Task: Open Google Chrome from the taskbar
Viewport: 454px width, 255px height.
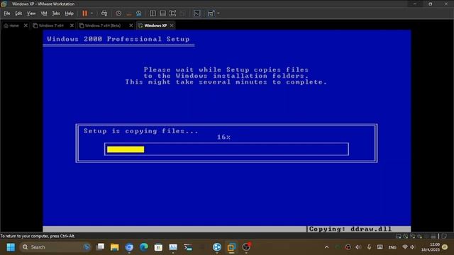Action: point(129,247)
